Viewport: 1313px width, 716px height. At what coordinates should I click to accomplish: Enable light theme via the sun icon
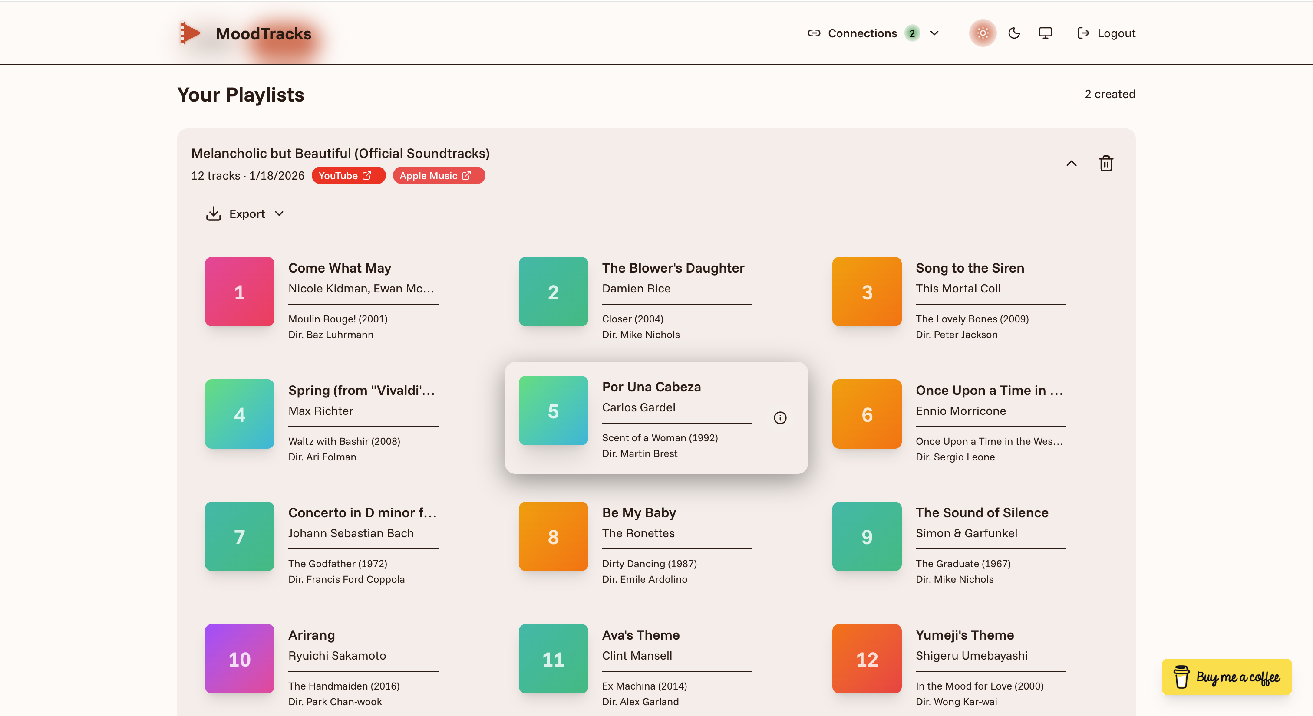pos(982,33)
